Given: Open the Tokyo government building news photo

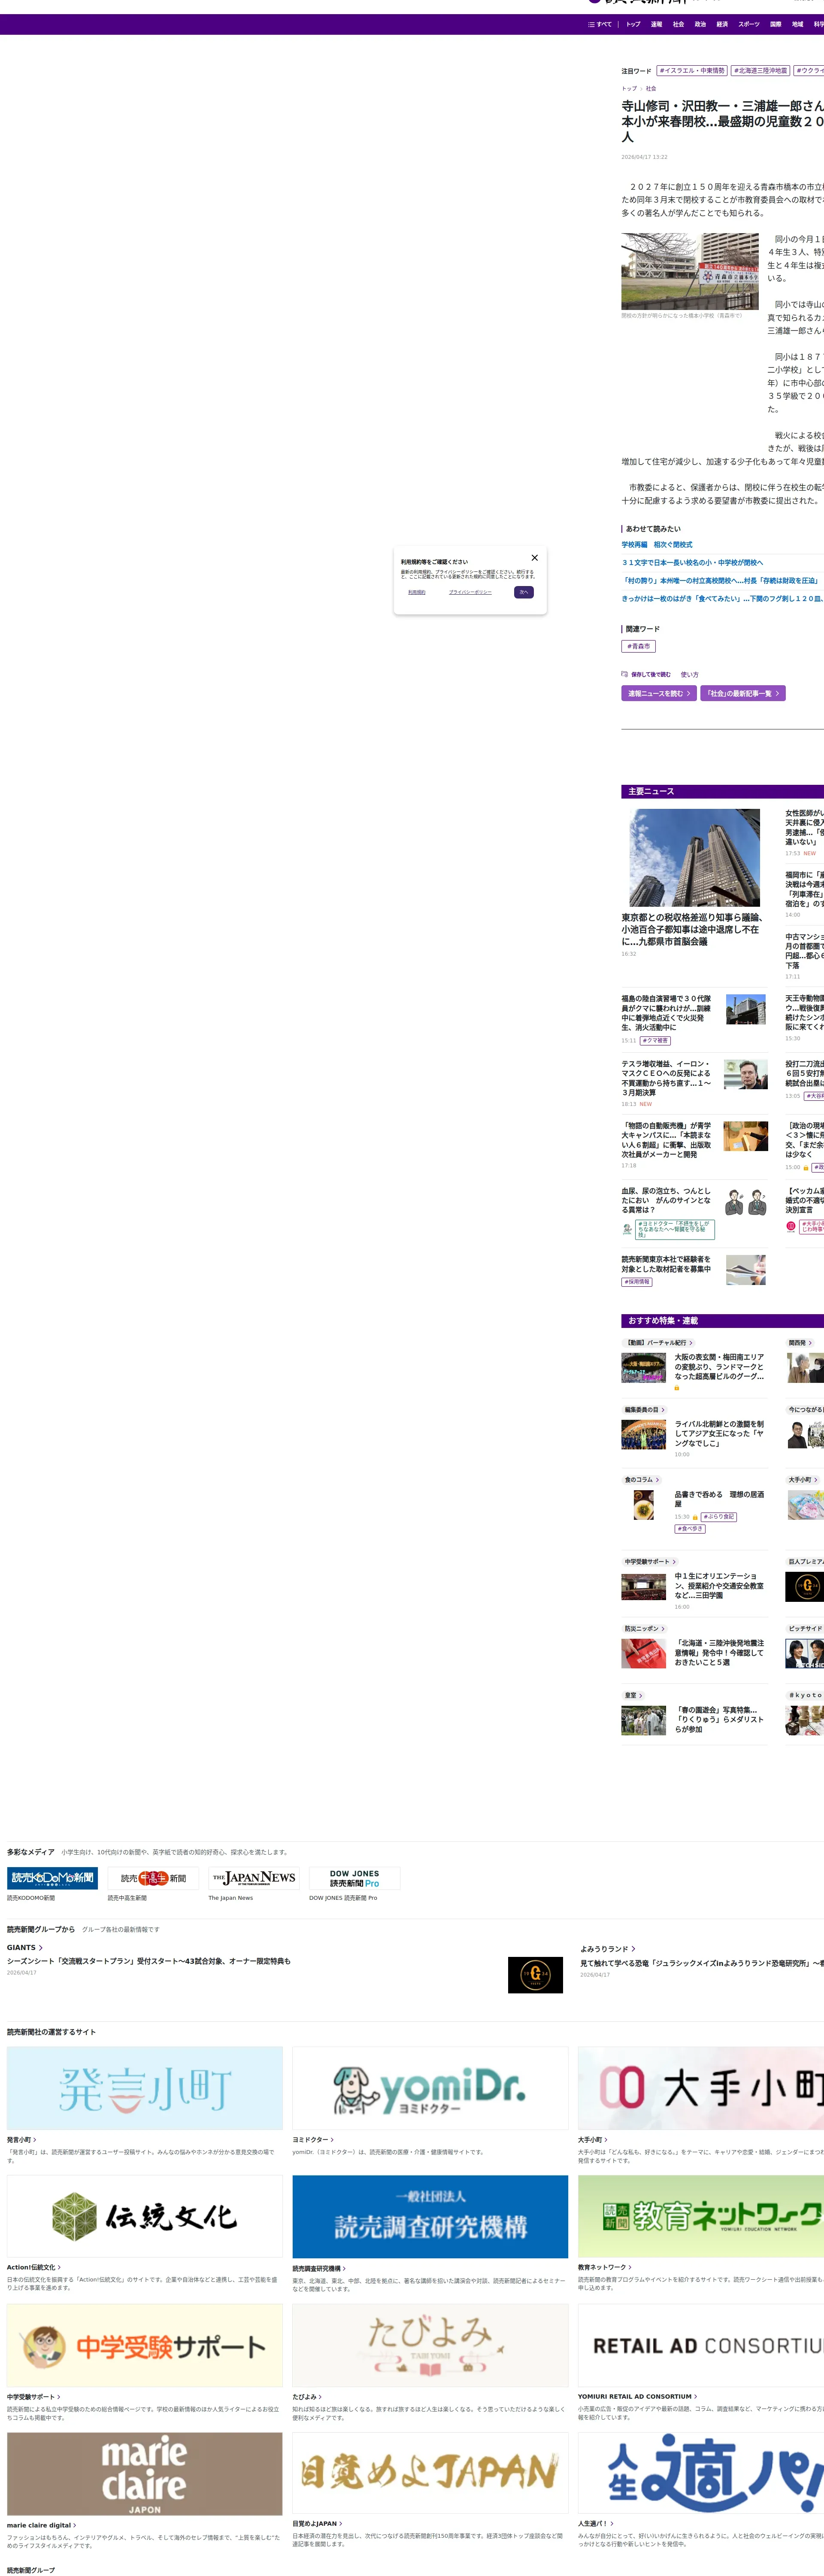Looking at the screenshot, I should 694,858.
